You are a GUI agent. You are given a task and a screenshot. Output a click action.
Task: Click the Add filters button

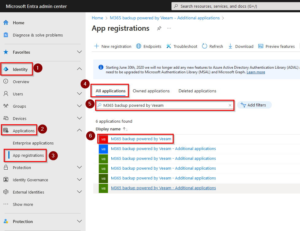click(254, 105)
